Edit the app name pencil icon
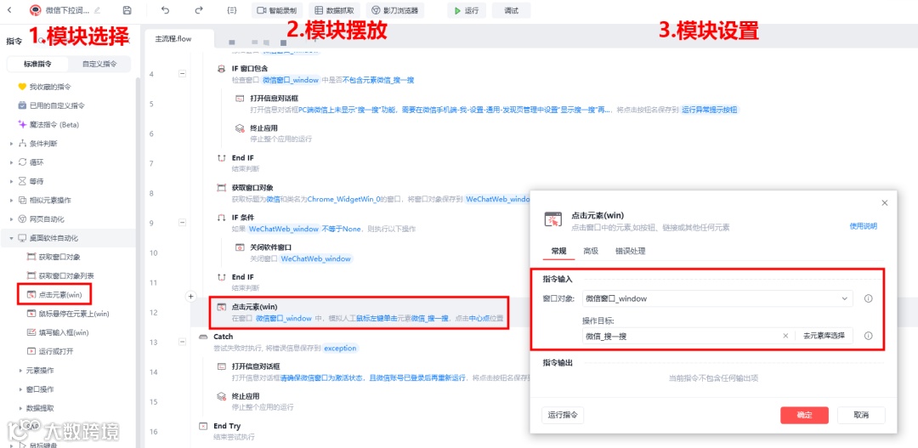 (x=97, y=10)
